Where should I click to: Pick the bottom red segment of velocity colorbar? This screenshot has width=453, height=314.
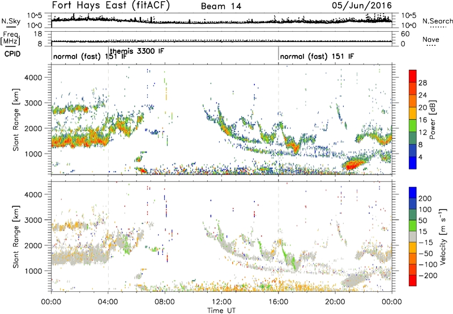click(x=413, y=281)
